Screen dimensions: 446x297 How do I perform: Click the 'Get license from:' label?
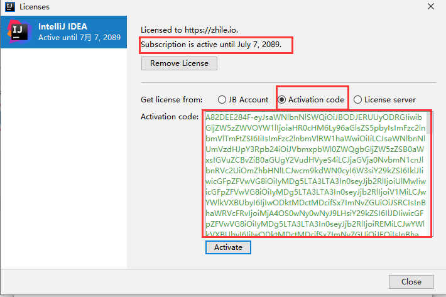tap(171, 100)
